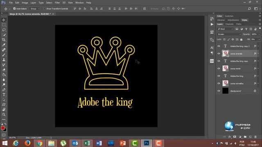Select the Lasso tool
The width and height of the screenshot is (262, 147).
pyautogui.click(x=4, y=30)
